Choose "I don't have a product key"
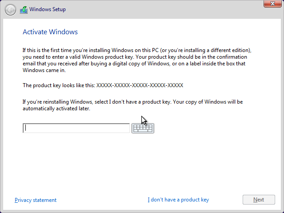284x213 pixels. pos(178,200)
